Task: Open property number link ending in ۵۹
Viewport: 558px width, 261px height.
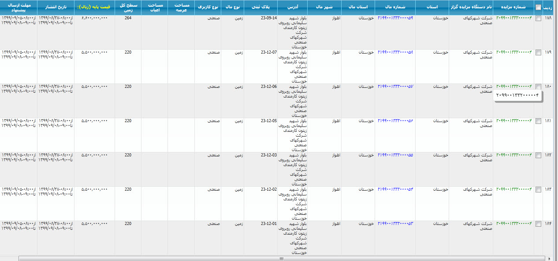Action: coord(395,18)
